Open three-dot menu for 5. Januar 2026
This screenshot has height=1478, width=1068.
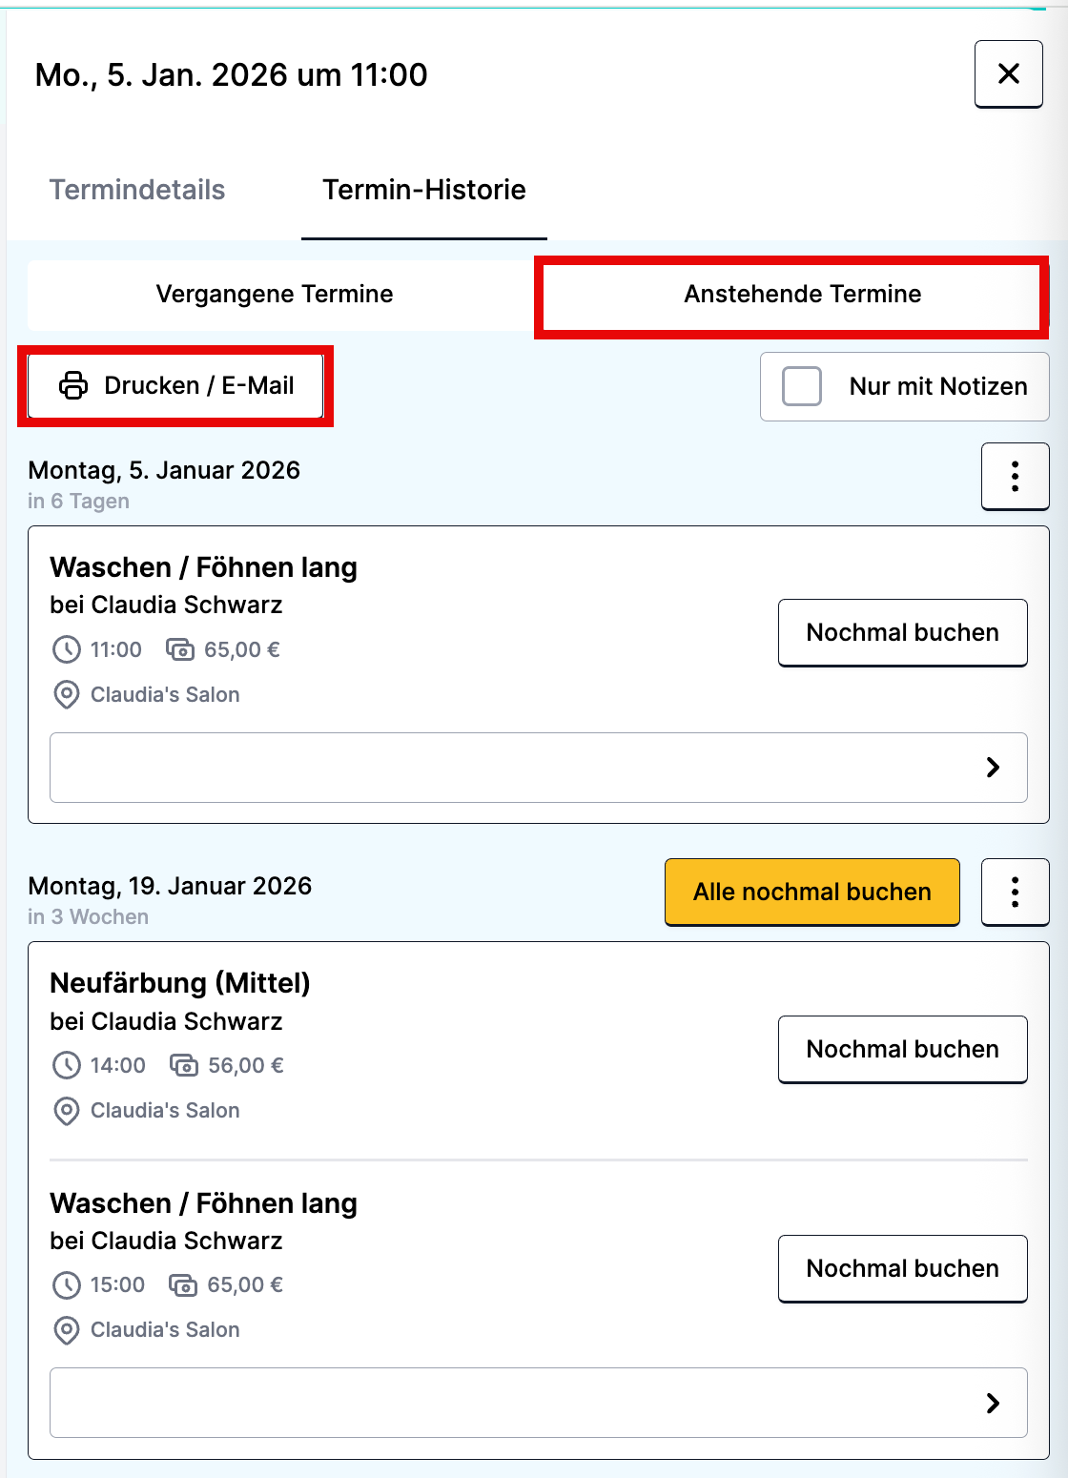pyautogui.click(x=1015, y=477)
